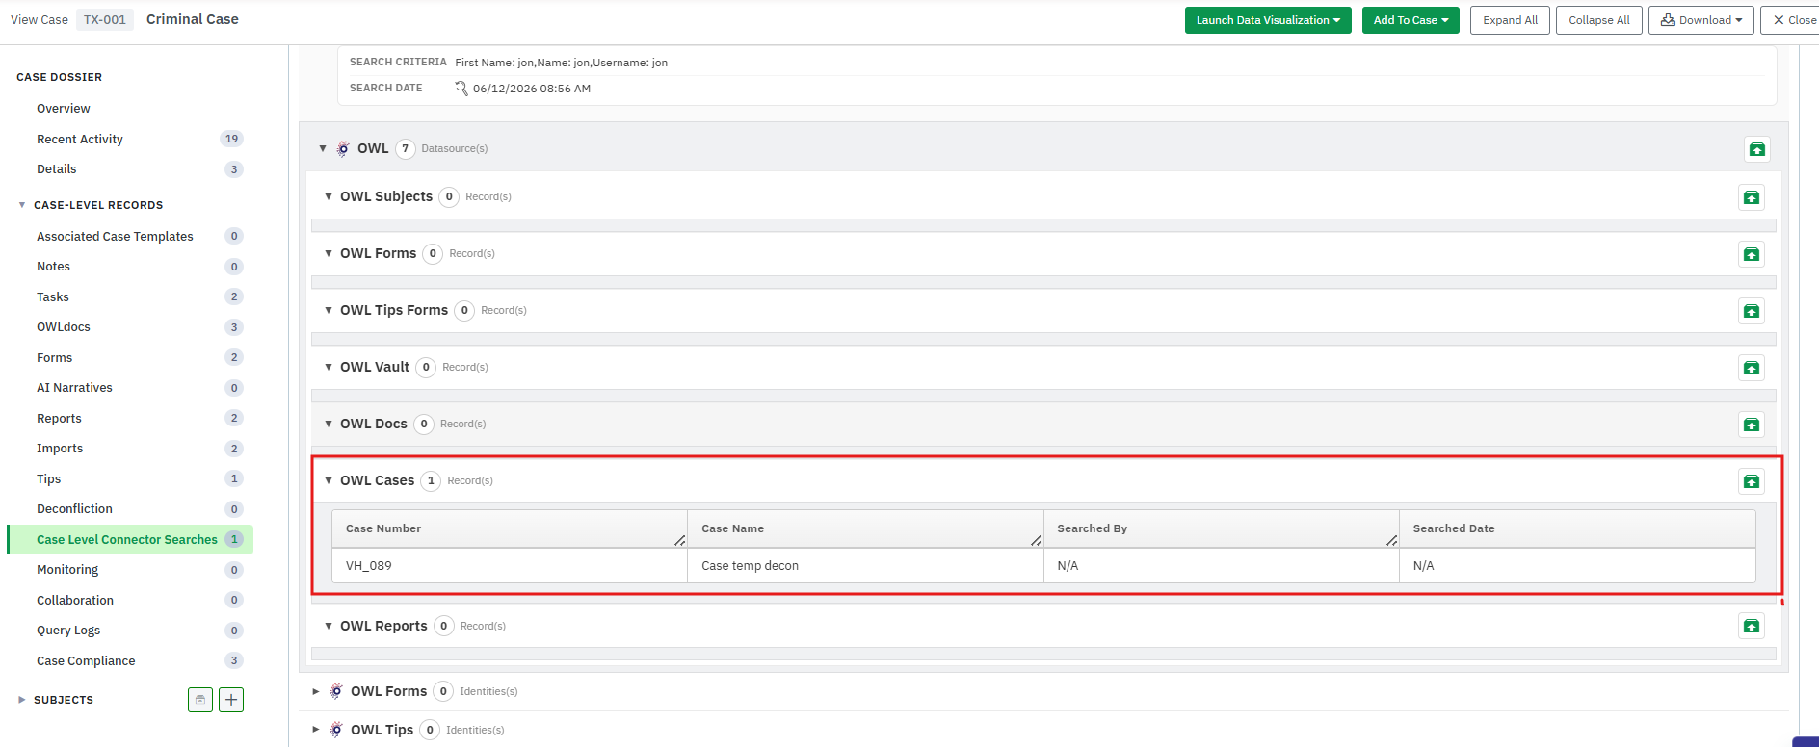Open OWLdocs in sidebar
Screen dimensions: 1819x747
(64, 327)
